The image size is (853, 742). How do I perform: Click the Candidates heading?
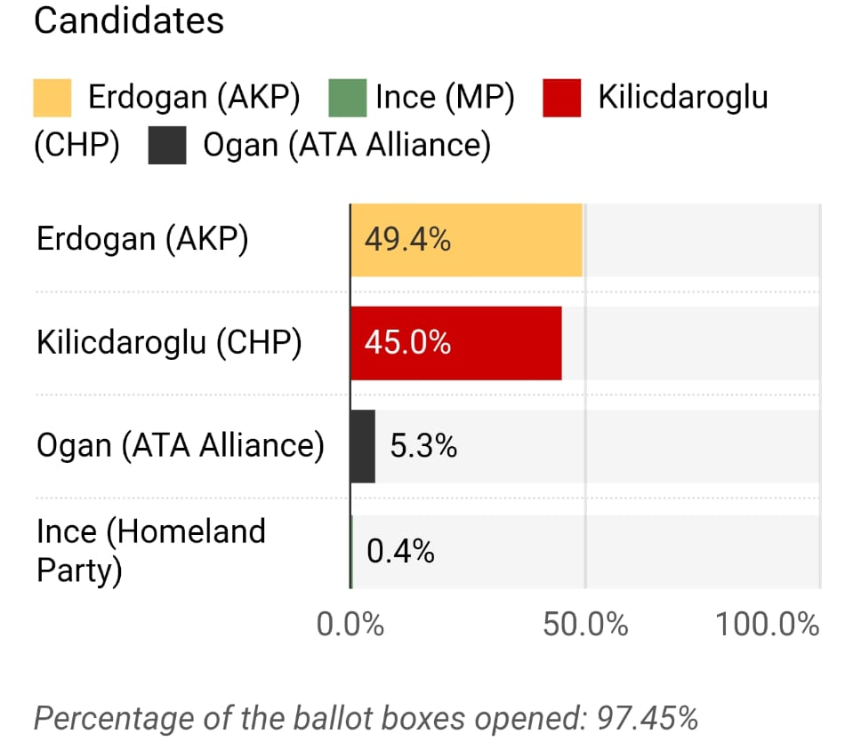point(129,21)
